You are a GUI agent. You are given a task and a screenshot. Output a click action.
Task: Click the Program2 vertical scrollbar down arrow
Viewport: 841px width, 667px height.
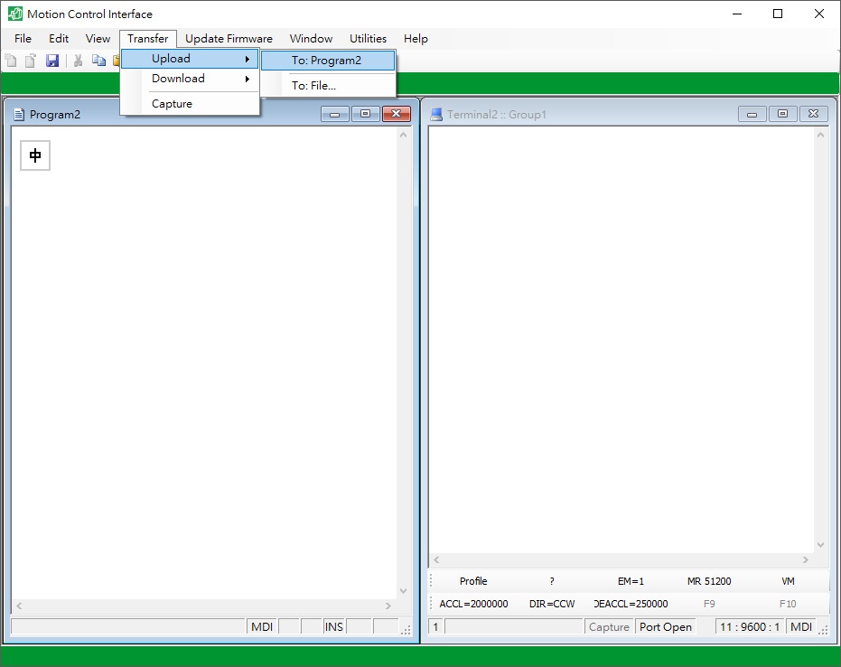(403, 591)
